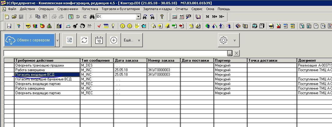The height and width of the screenshot is (127, 332).
Task: Click the Тип сообщения column header
Action: (x=97, y=60)
